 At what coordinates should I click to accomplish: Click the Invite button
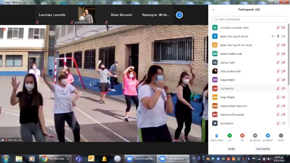point(231,149)
